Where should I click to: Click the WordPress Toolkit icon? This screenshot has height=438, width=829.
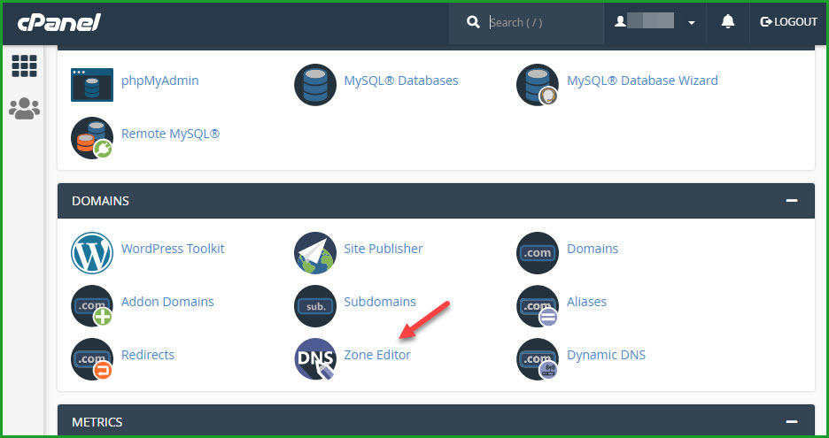[x=92, y=253]
